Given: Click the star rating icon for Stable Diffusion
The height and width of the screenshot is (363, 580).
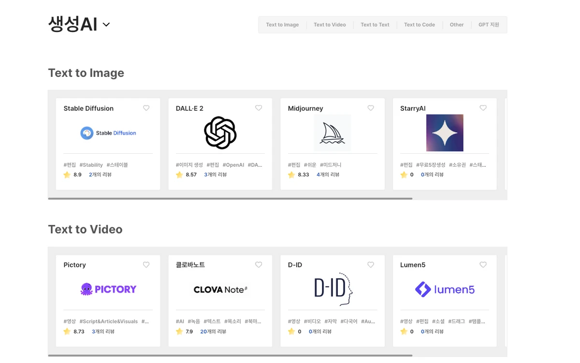Looking at the screenshot, I should pyautogui.click(x=67, y=174).
